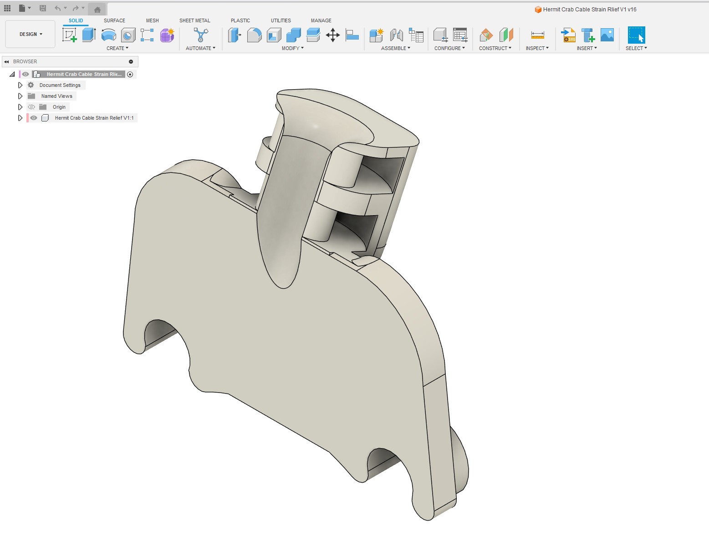The width and height of the screenshot is (709, 540).
Task: Select the Combine tool
Action: pos(294,35)
